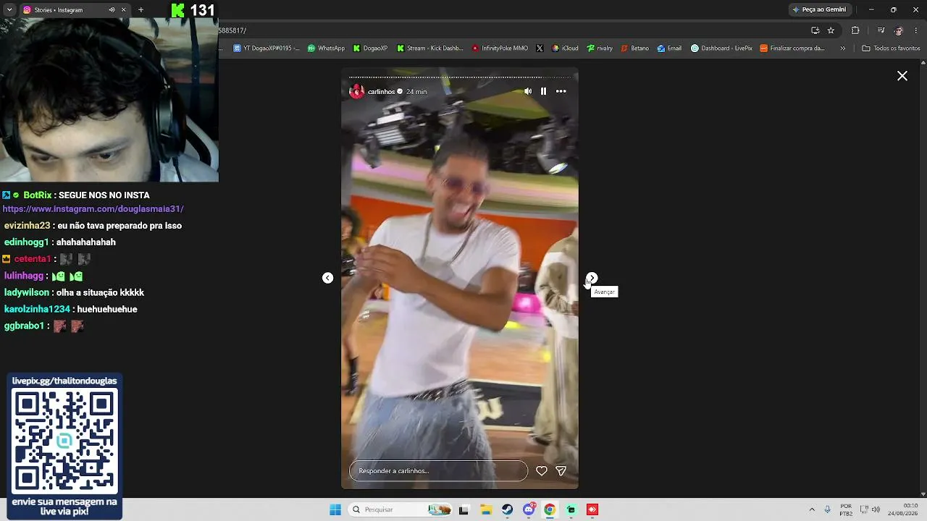The width and height of the screenshot is (927, 521).
Task: Open the carlinhos username link
Action: pos(381,92)
